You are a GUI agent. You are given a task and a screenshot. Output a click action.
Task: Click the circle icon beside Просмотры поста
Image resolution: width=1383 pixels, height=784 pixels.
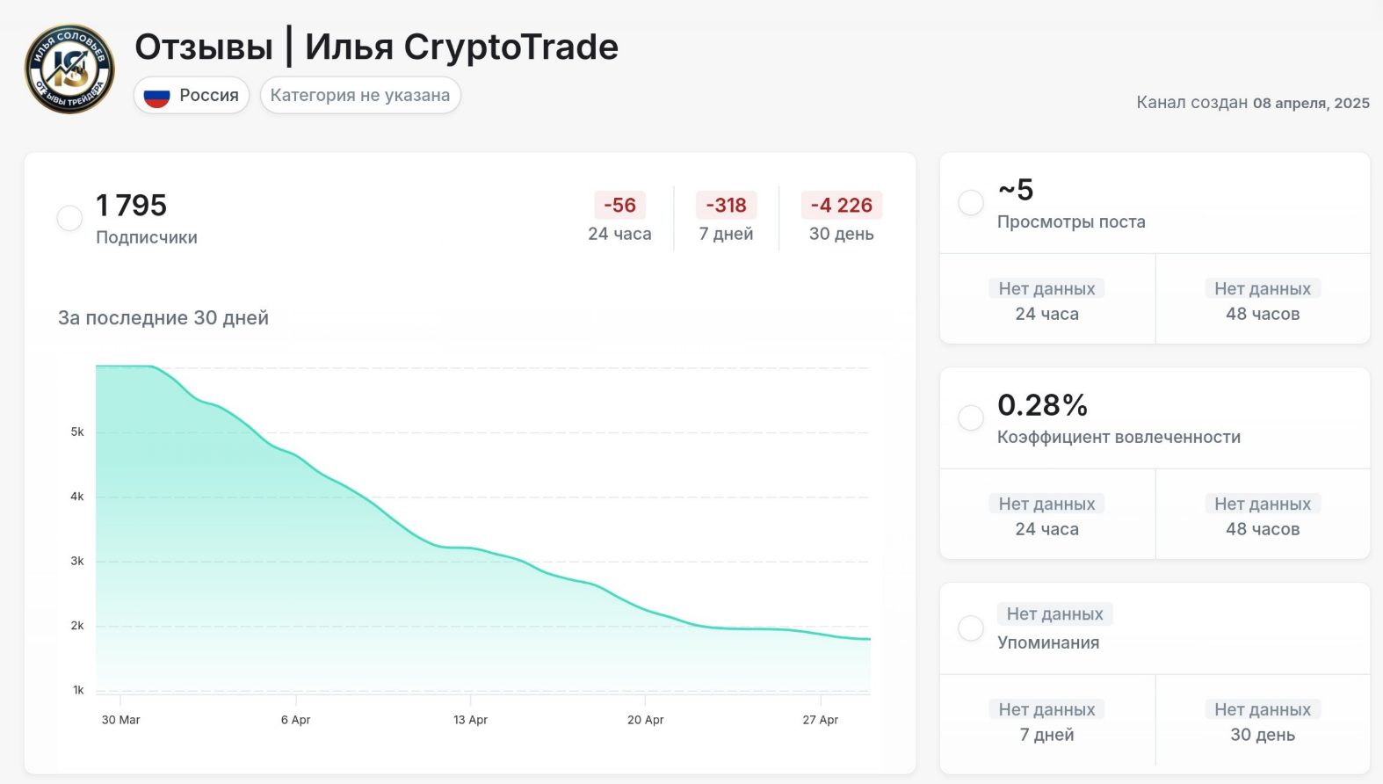(970, 202)
